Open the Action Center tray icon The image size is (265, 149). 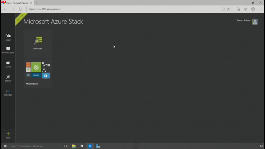[x=261, y=146]
